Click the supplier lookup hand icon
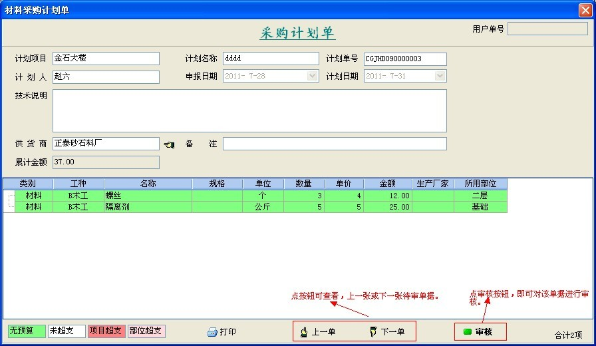 (169, 144)
